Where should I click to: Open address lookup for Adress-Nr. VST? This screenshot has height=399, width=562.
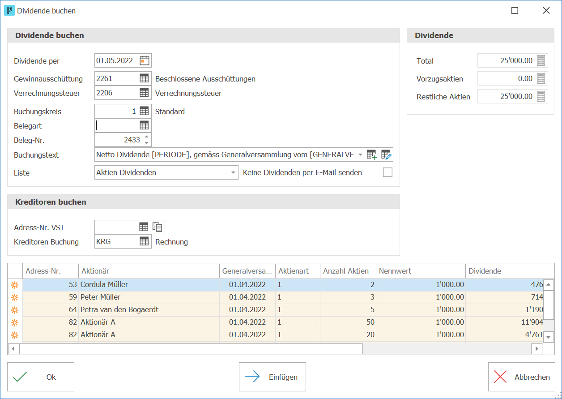(x=144, y=227)
